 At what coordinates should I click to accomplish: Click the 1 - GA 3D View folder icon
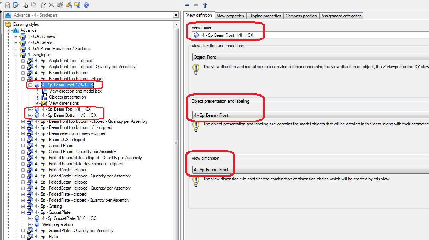pos(23,36)
